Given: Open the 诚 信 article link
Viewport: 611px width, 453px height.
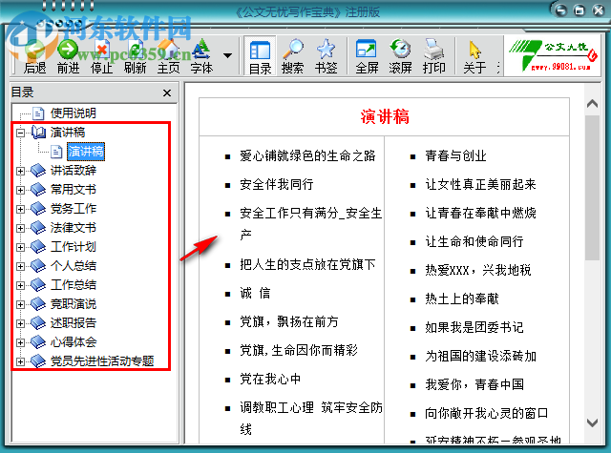Looking at the screenshot, I should pyautogui.click(x=255, y=293).
